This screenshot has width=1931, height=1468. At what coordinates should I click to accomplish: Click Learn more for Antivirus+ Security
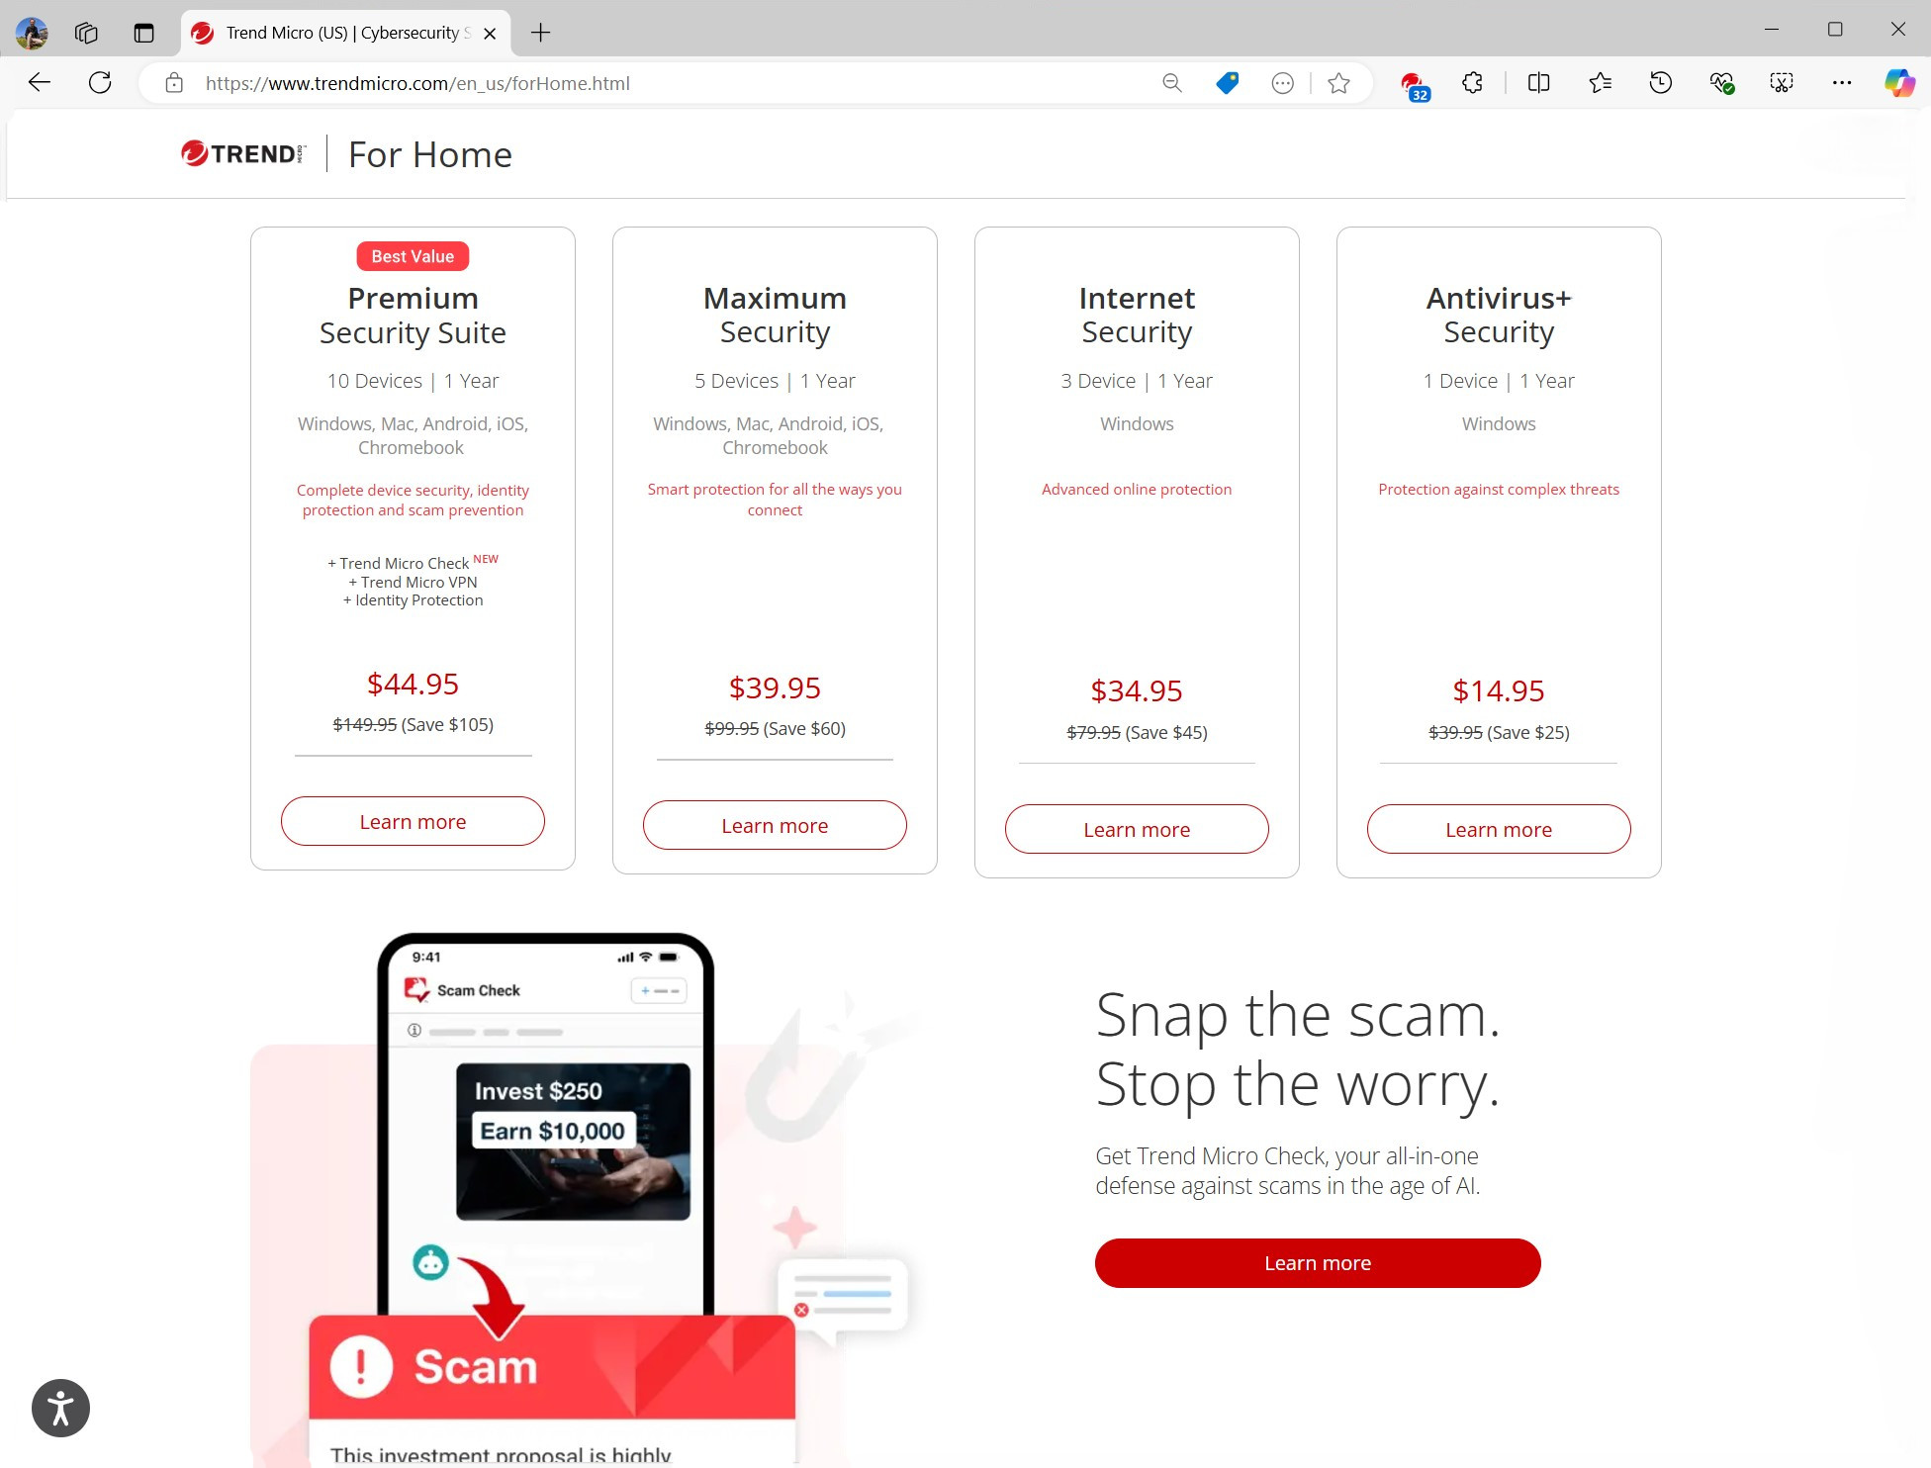pyautogui.click(x=1498, y=828)
